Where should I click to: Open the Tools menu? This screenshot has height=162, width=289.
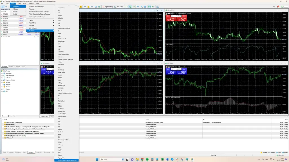pyautogui.click(x=25, y=4)
